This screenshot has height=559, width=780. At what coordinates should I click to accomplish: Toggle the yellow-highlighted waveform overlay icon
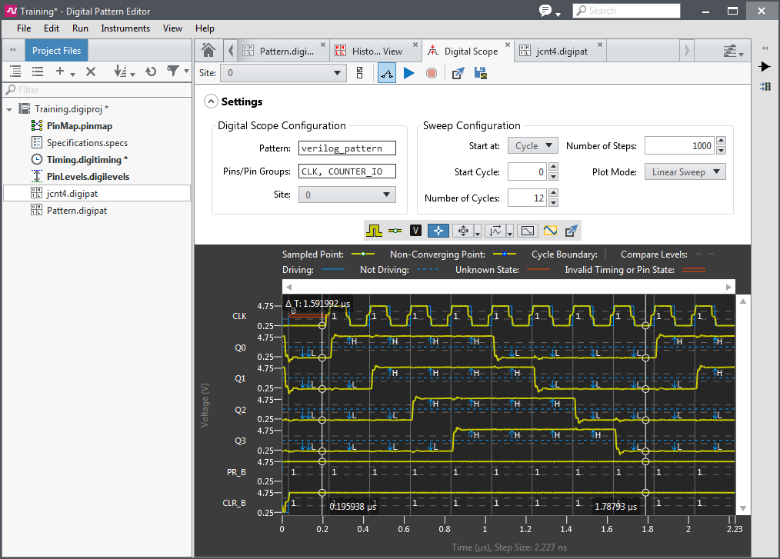(x=550, y=231)
